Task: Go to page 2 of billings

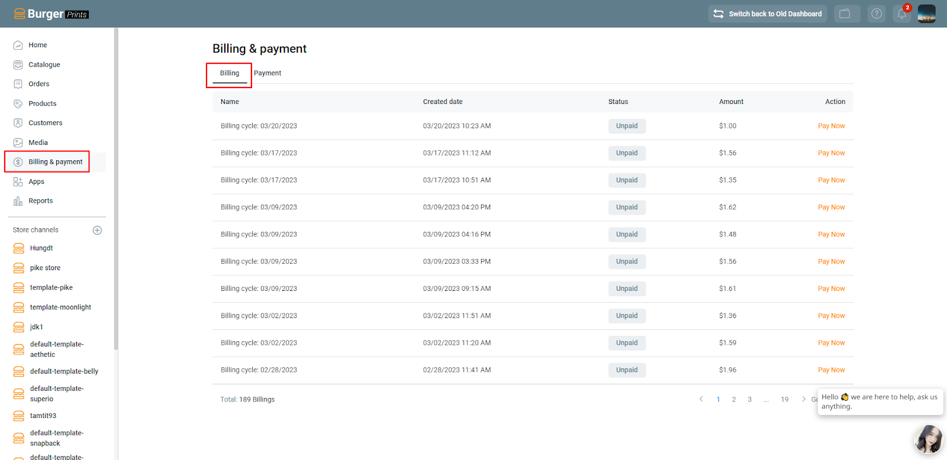Action: point(734,400)
